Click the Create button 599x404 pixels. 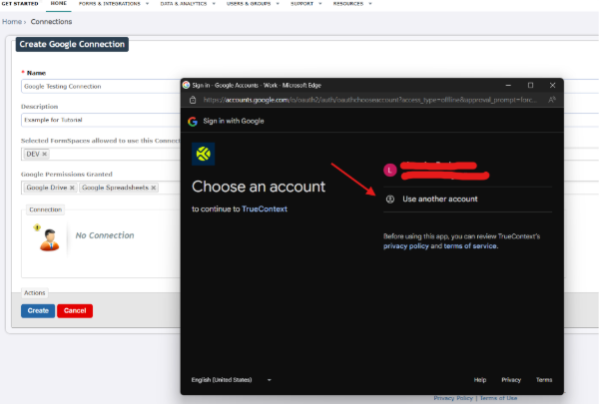(38, 311)
